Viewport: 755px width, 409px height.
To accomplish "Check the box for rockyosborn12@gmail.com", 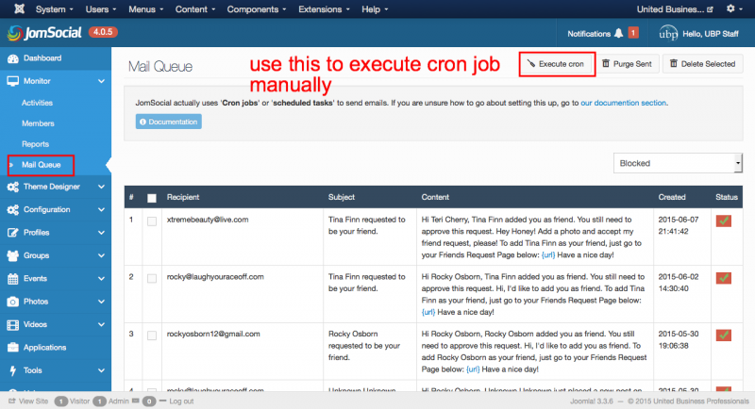I will point(152,335).
